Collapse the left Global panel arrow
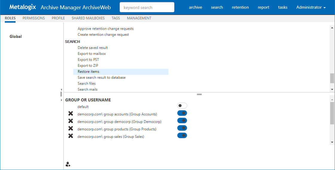Viewport: 335px width, 170px height. pyautogui.click(x=61, y=89)
